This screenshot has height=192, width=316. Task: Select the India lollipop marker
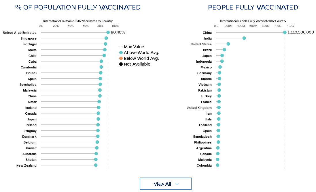244,38
